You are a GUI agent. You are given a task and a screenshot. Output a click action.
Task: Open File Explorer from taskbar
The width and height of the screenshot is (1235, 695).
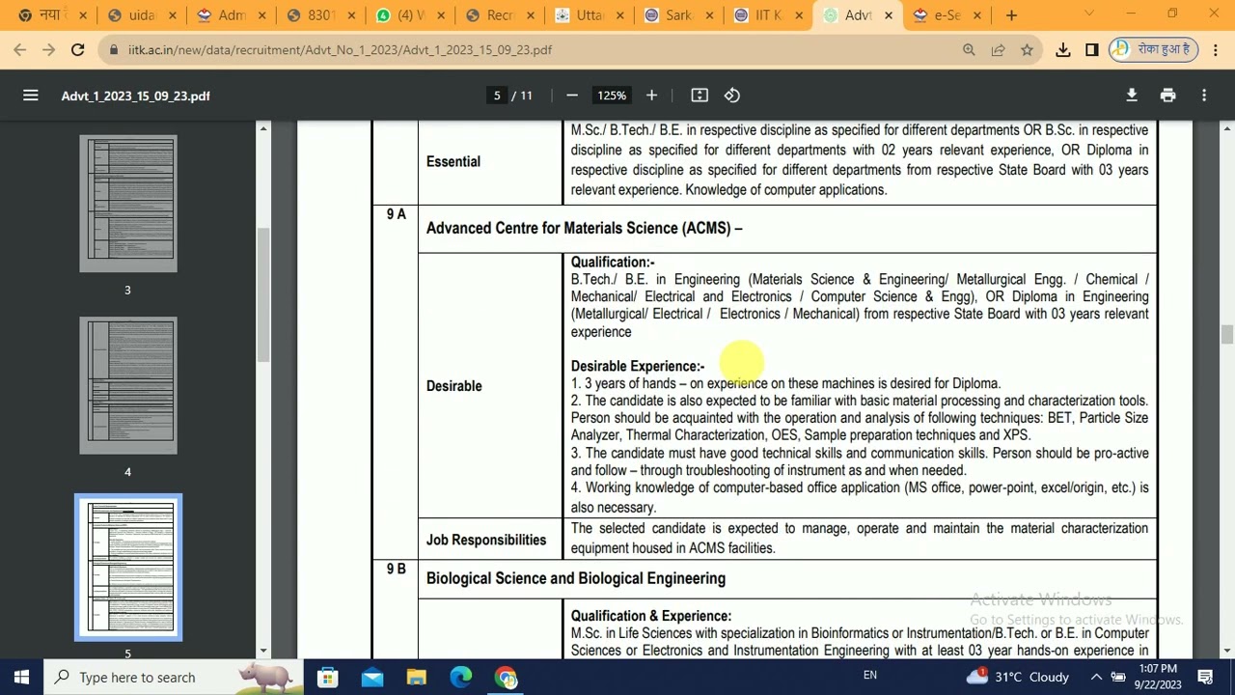[417, 678]
